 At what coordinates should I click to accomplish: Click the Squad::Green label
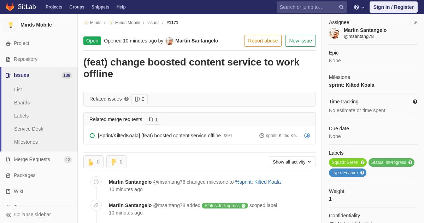coord(345,162)
